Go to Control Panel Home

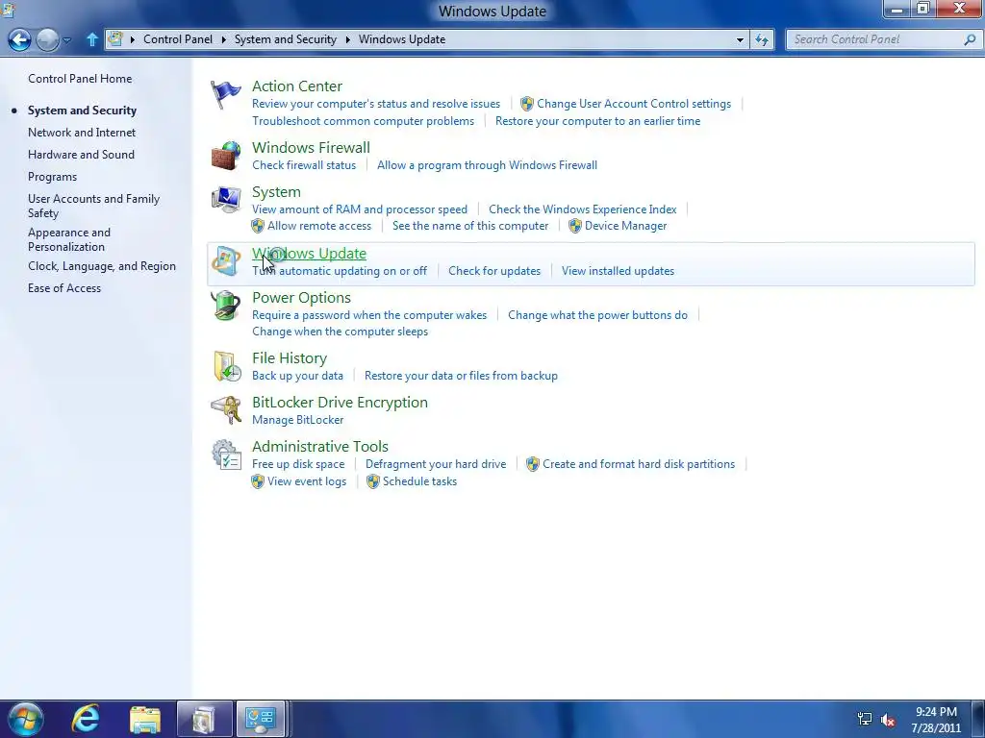pyautogui.click(x=80, y=79)
